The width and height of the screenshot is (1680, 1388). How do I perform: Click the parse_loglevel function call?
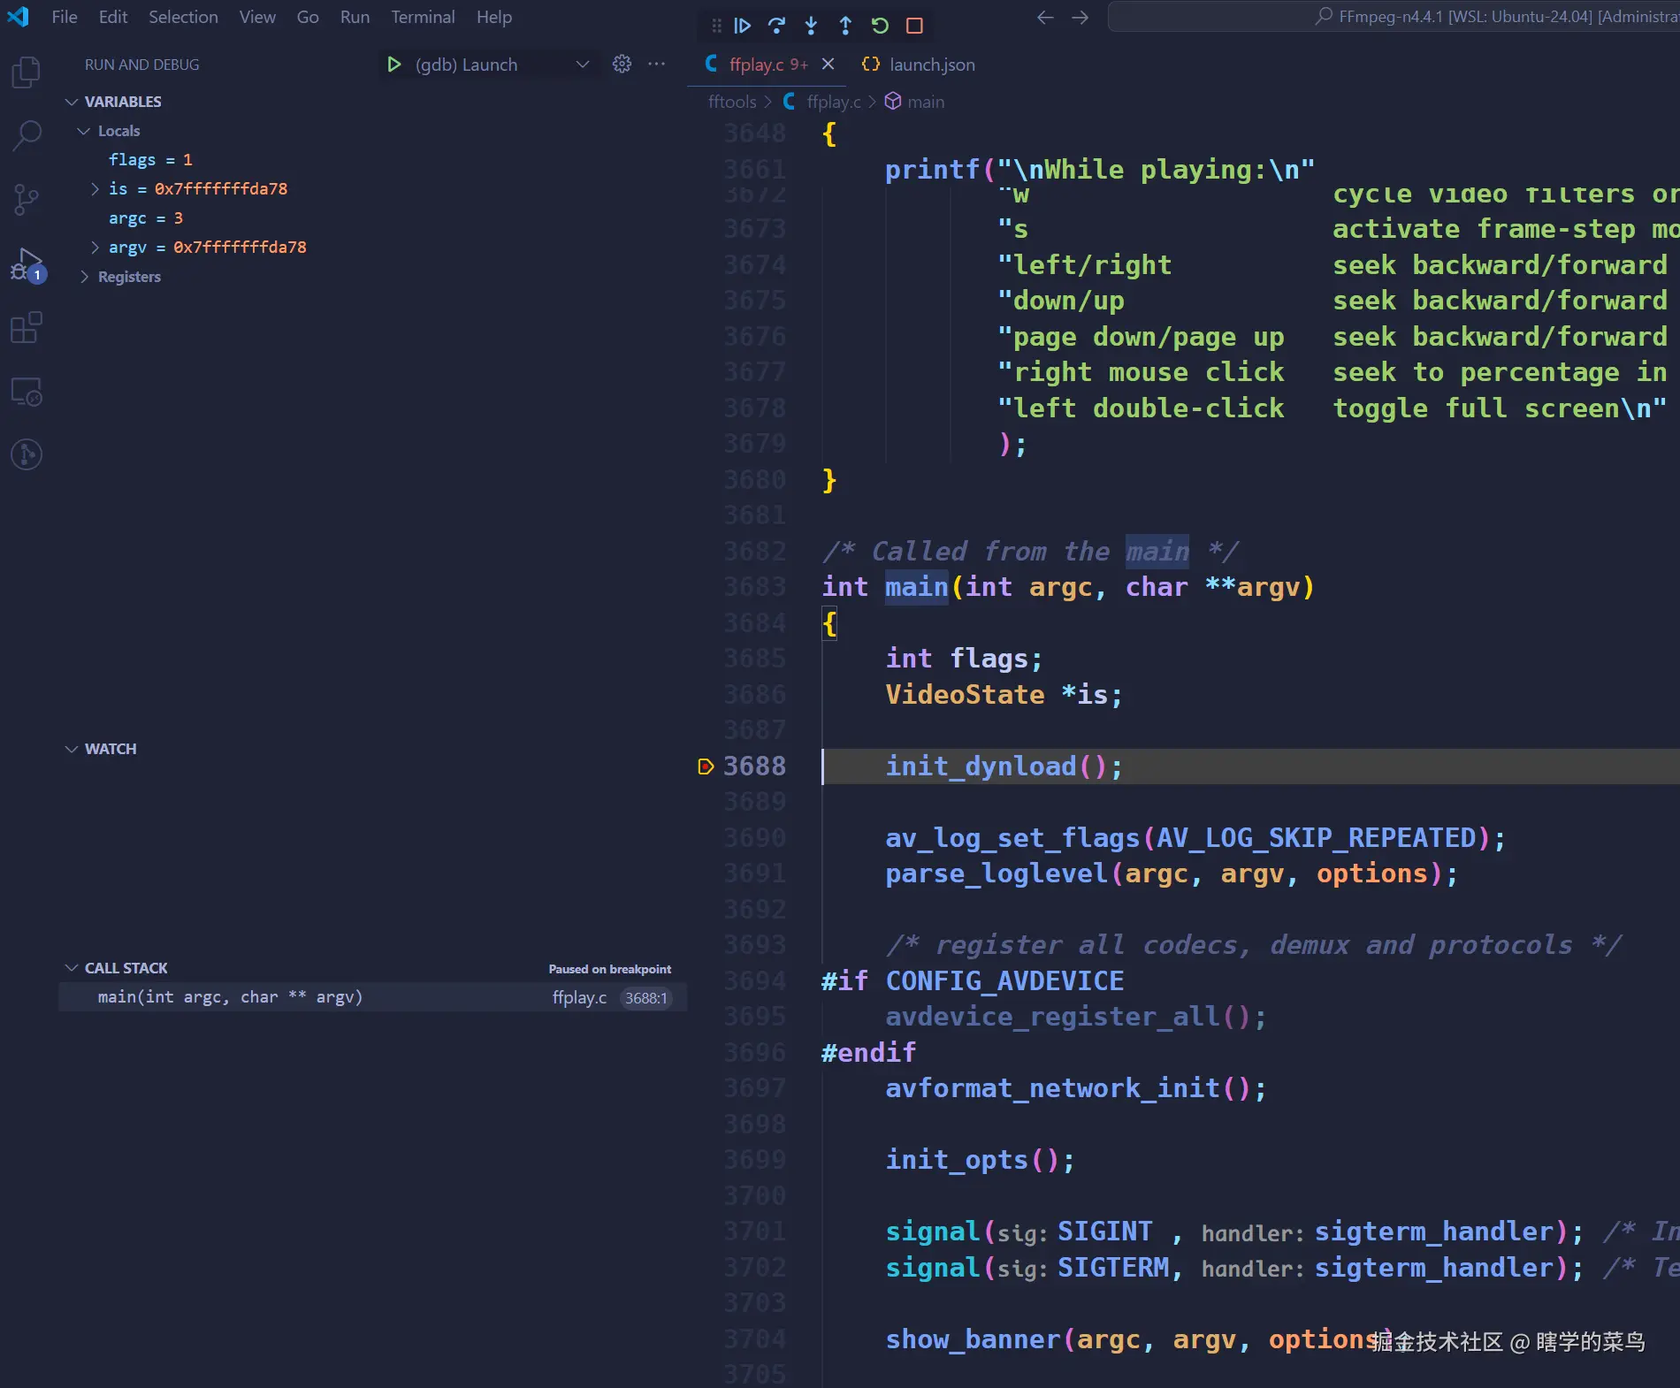[997, 873]
